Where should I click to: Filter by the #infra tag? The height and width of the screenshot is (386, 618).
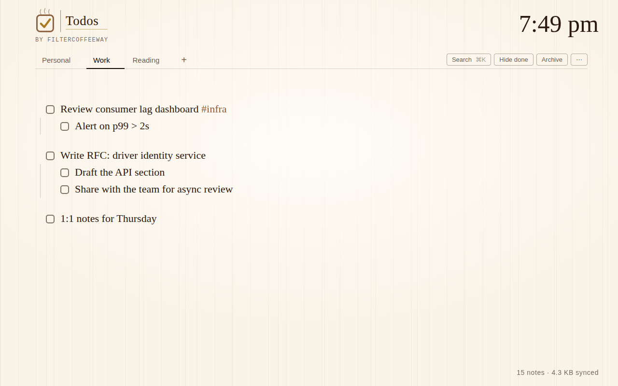(x=214, y=109)
